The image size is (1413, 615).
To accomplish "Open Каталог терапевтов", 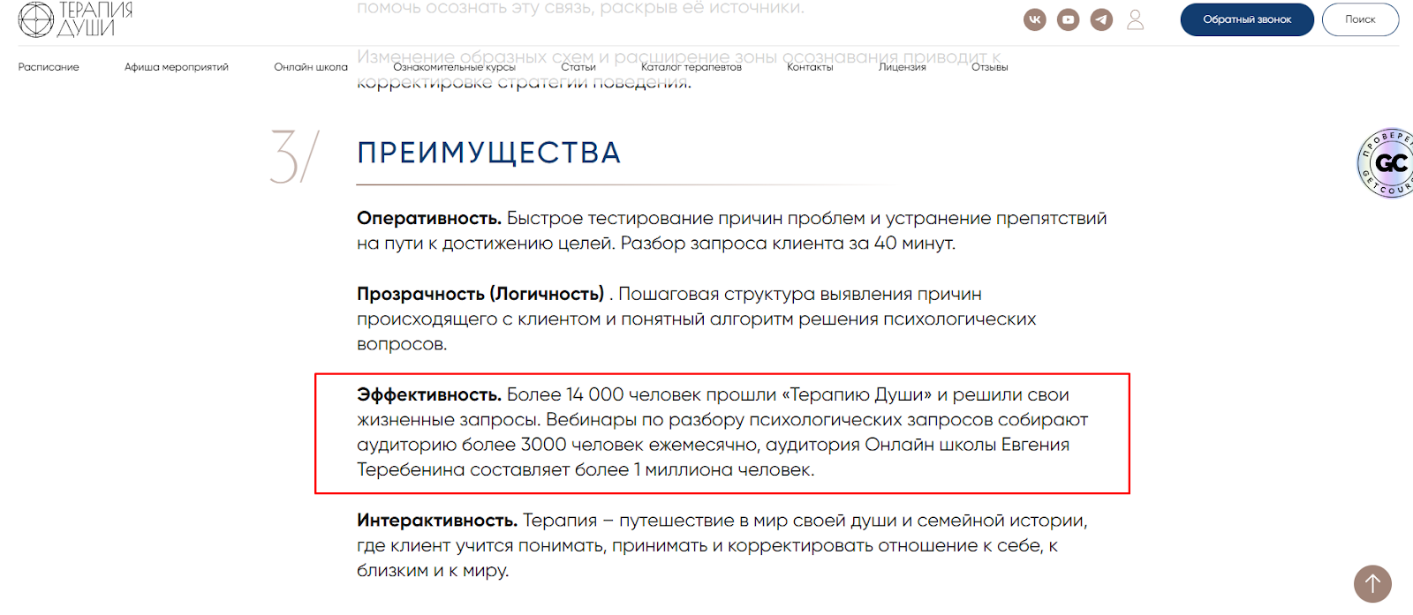I will coord(691,67).
